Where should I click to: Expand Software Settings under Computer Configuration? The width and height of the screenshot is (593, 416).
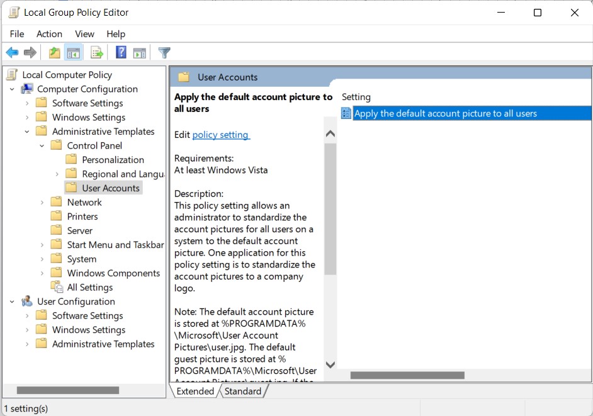click(x=27, y=103)
